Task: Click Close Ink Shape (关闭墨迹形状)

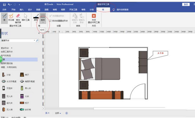Action: [57, 16]
